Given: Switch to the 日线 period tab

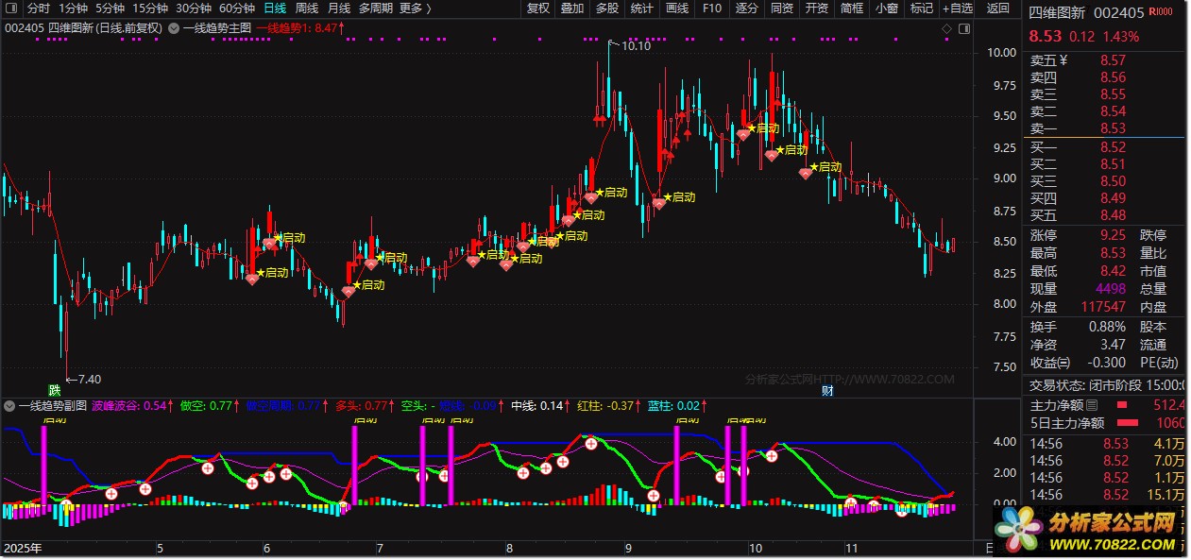Looking at the screenshot, I should 275,8.
